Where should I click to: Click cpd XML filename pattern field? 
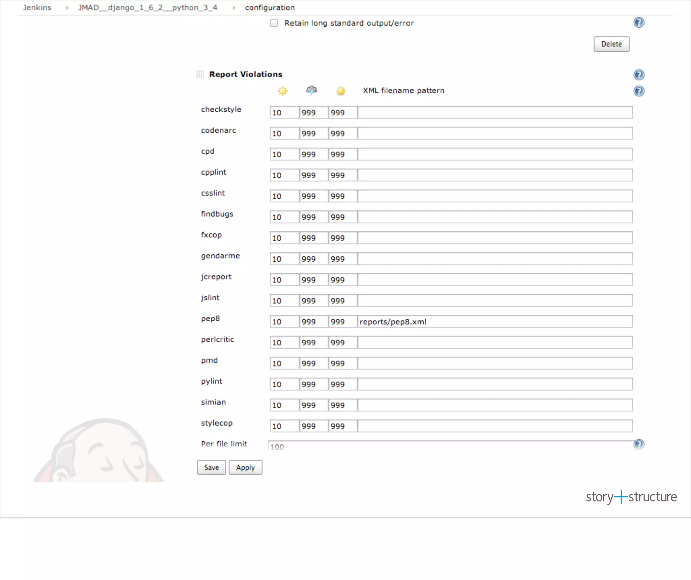point(495,154)
